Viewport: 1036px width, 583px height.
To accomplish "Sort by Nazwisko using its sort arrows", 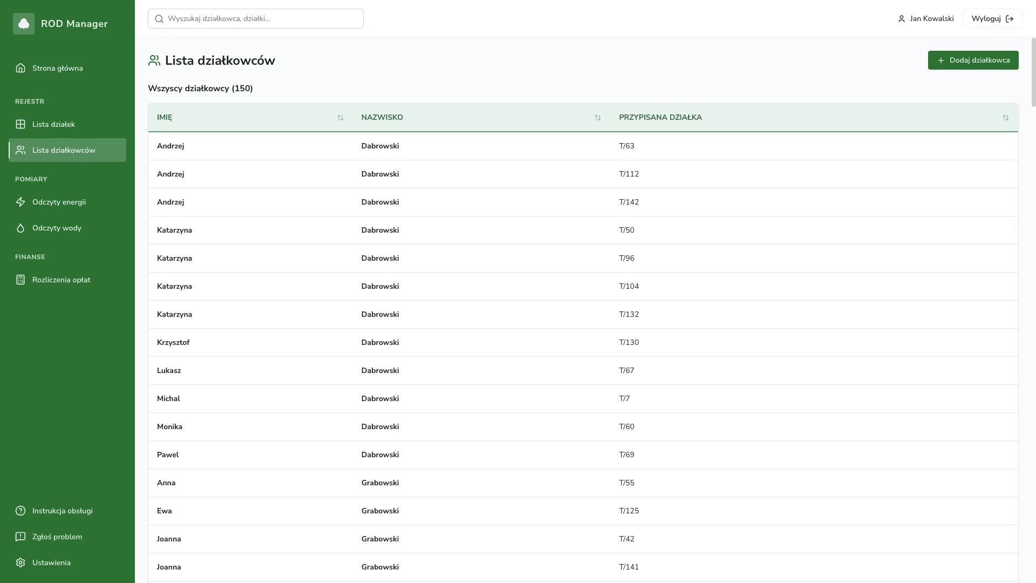I will tap(597, 118).
